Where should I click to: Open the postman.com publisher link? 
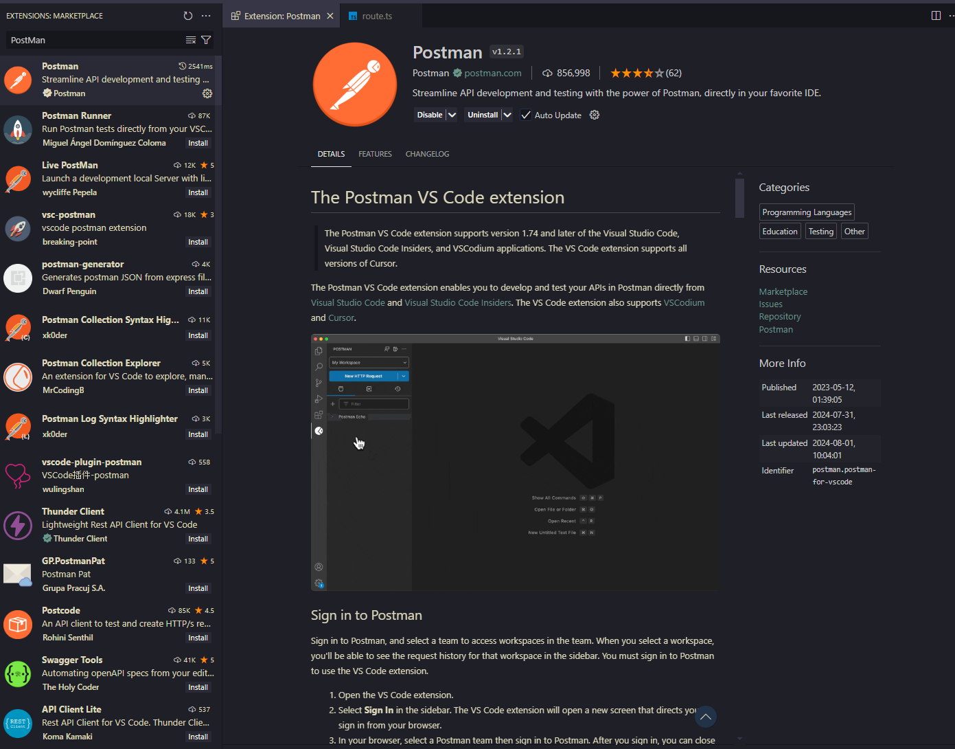point(492,73)
